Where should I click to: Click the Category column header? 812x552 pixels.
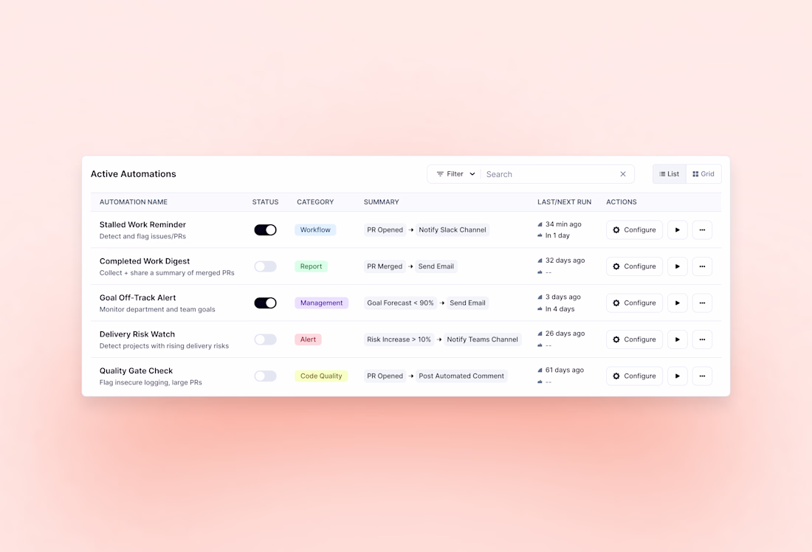click(315, 202)
